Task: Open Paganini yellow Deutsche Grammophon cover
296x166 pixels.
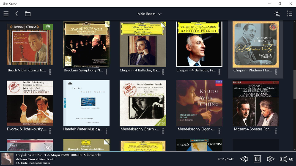Action: pyautogui.click(x=143, y=145)
